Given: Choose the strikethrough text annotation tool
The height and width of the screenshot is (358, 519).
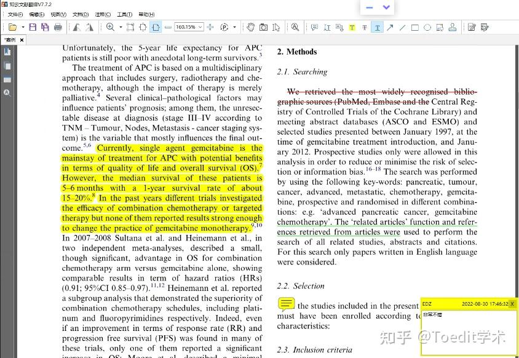Looking at the screenshot, I should click(365, 27).
